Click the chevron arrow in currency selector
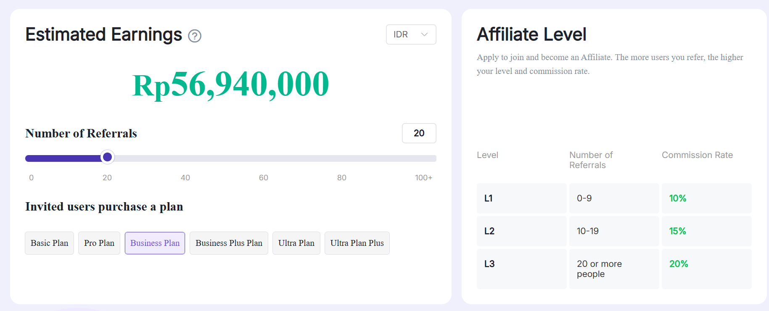Screen dimensions: 769x311 coord(424,34)
